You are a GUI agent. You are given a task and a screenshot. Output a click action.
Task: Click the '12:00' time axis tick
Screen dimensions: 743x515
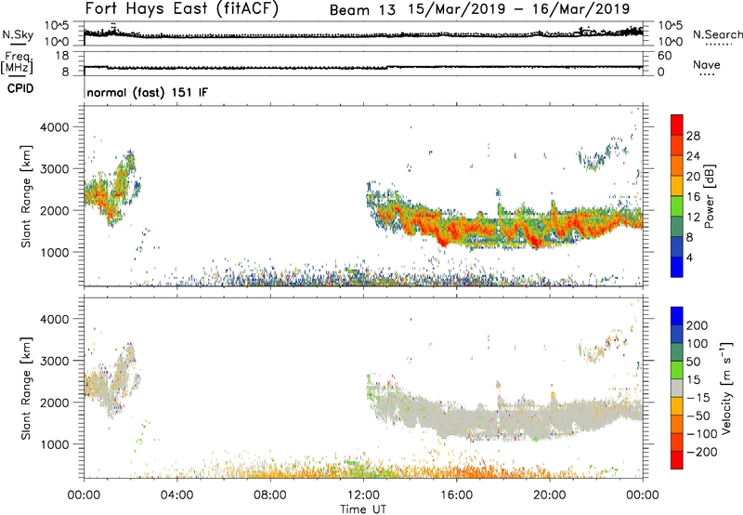pyautogui.click(x=363, y=495)
